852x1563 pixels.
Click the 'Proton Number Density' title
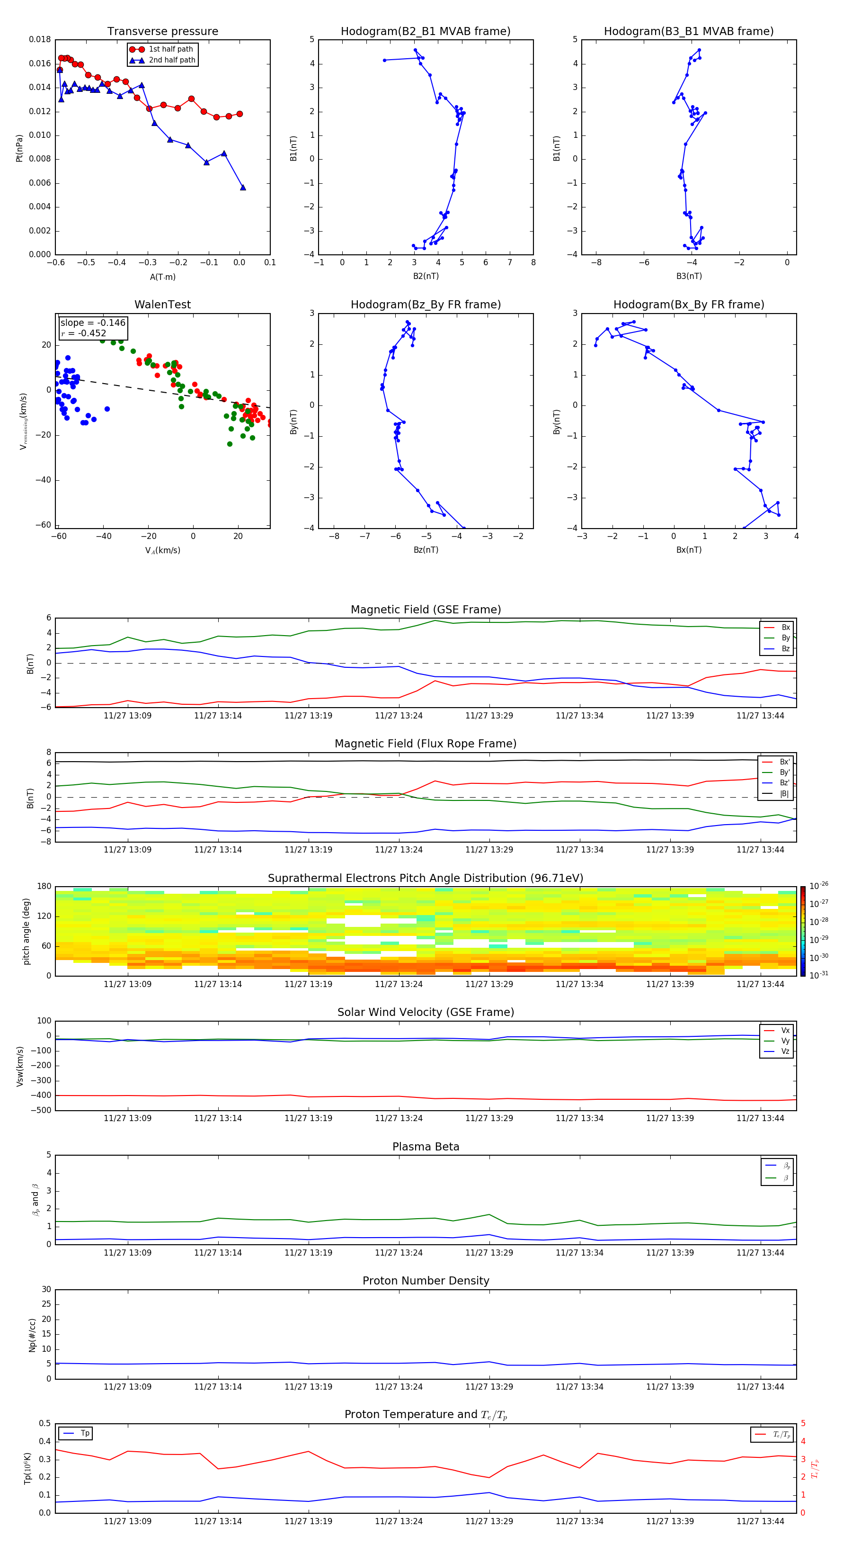[426, 1281]
